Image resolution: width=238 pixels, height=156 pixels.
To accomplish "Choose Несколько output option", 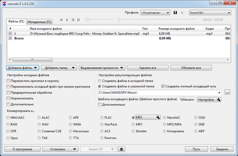I will click(x=71, y=131).
